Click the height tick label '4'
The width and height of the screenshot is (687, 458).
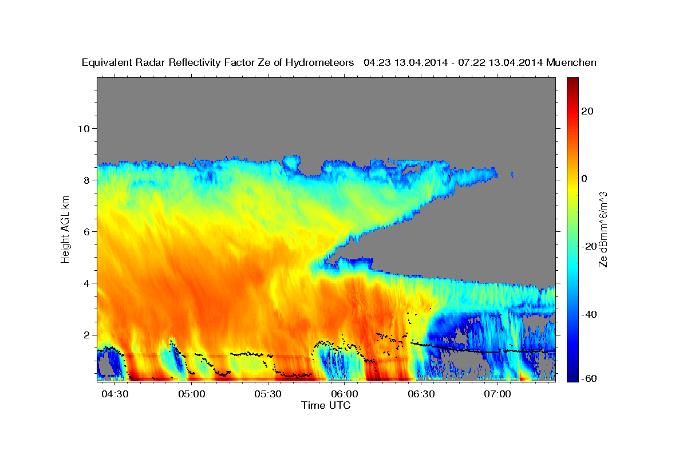pos(86,283)
